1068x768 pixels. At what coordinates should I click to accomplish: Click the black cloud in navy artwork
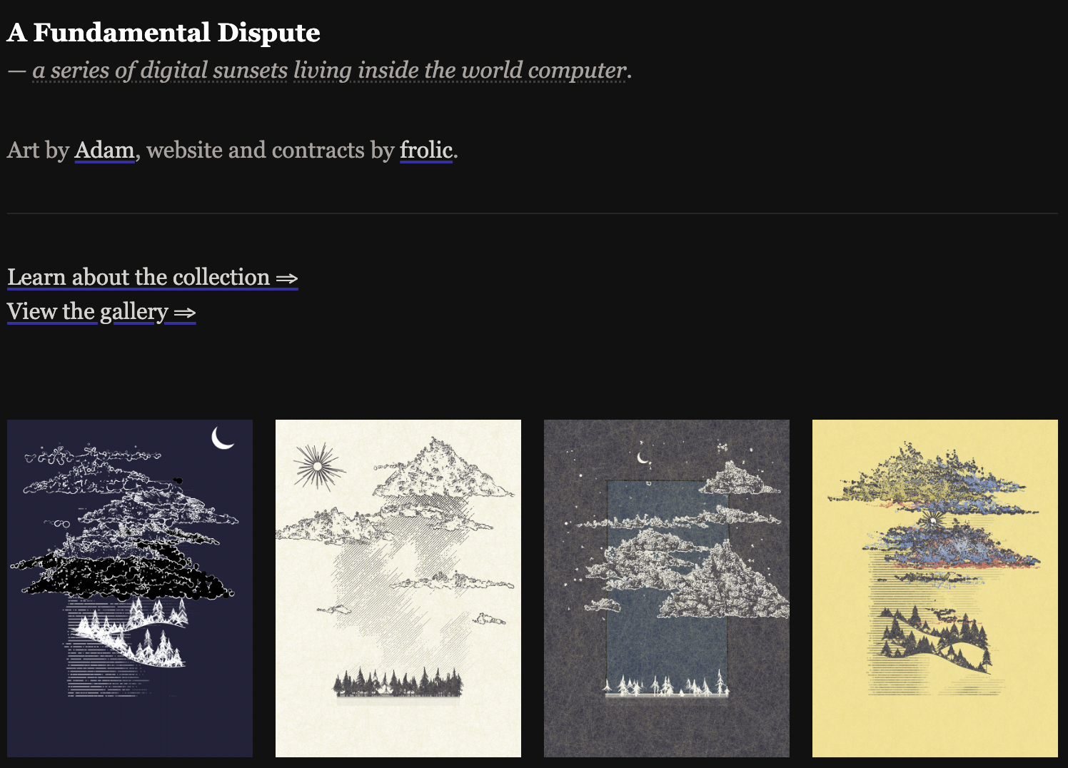[125, 575]
